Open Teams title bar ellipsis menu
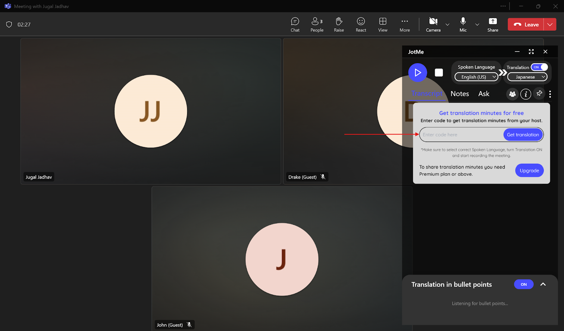The height and width of the screenshot is (331, 564). (x=503, y=6)
